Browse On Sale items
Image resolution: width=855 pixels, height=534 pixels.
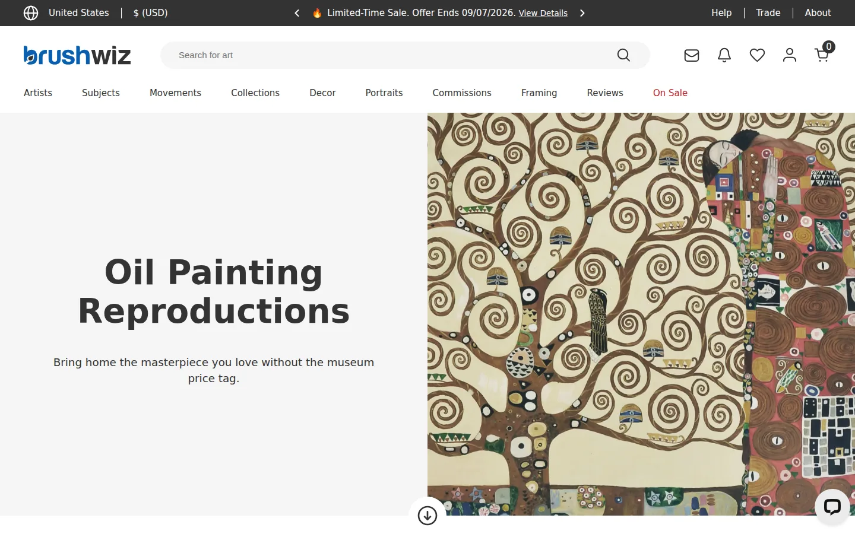[670, 93]
